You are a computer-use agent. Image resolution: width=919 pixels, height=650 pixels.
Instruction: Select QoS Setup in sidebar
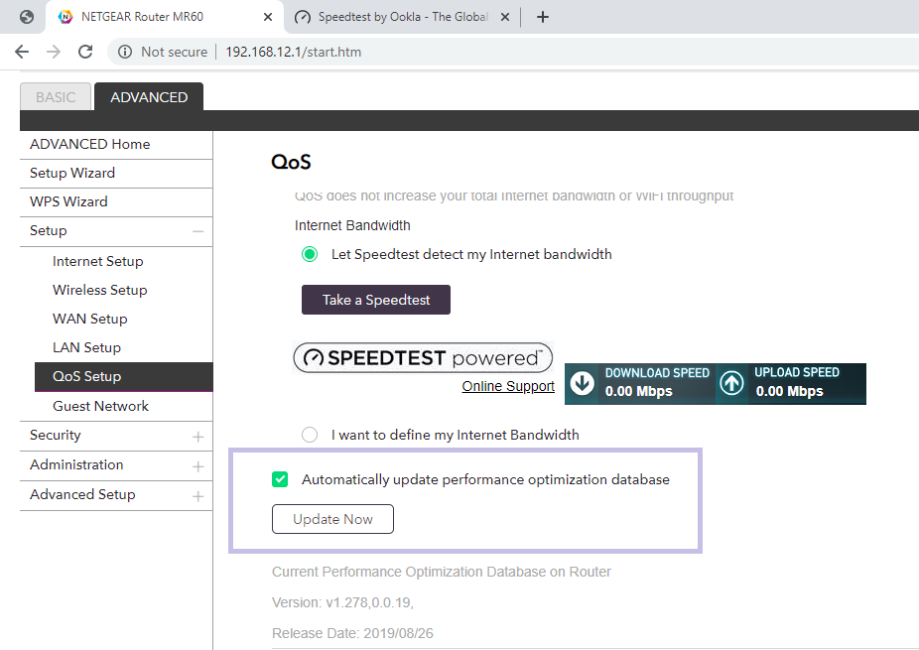coord(124,376)
